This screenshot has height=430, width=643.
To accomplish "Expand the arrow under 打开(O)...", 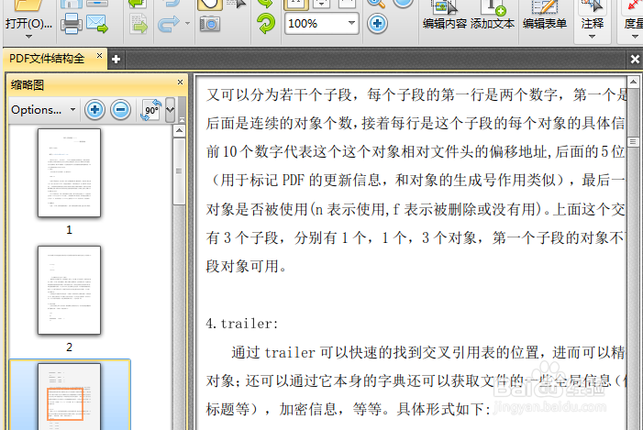I will click(x=28, y=37).
